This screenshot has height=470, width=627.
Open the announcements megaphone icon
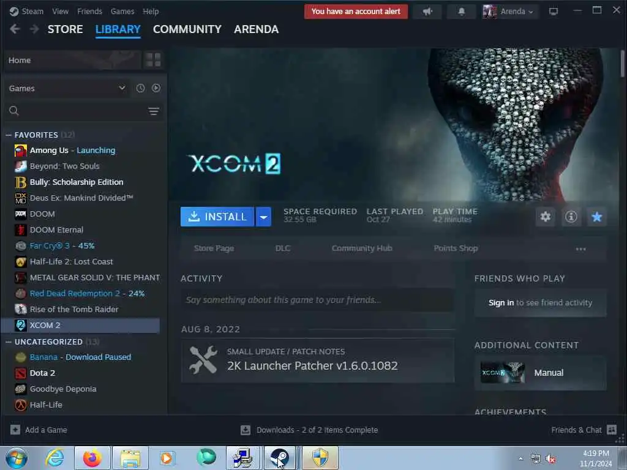click(427, 12)
